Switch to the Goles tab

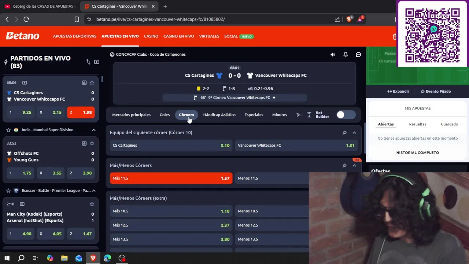click(165, 115)
